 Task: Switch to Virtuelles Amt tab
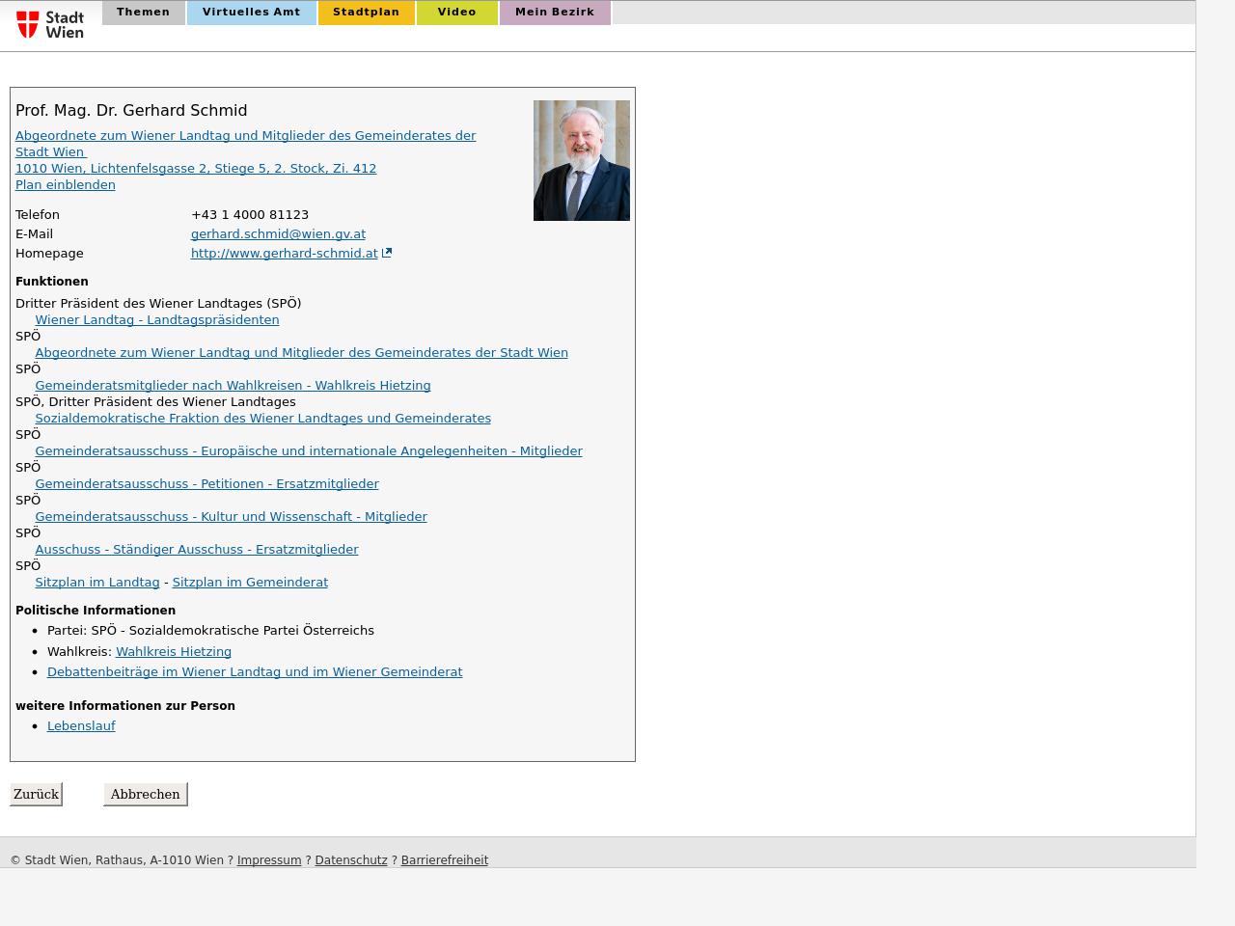(x=251, y=13)
